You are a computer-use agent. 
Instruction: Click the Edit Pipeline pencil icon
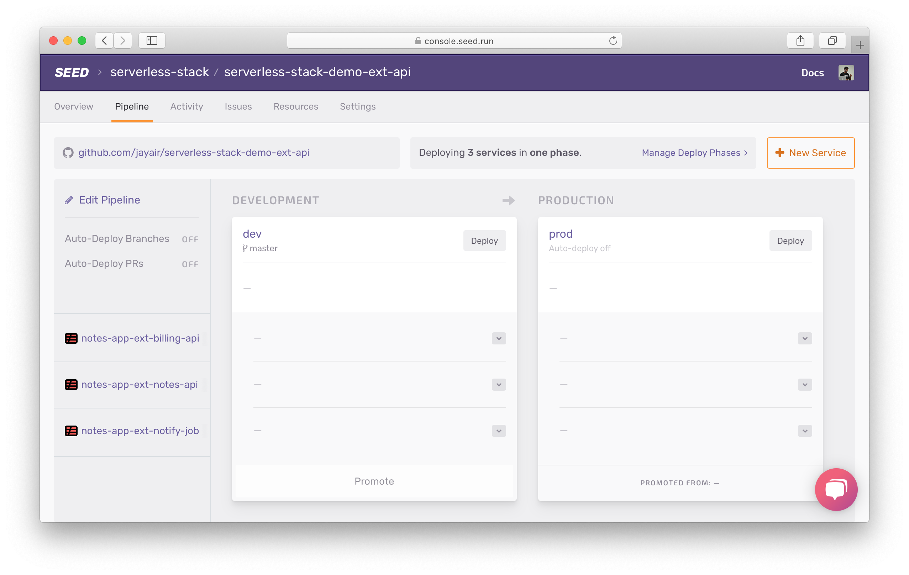point(68,199)
